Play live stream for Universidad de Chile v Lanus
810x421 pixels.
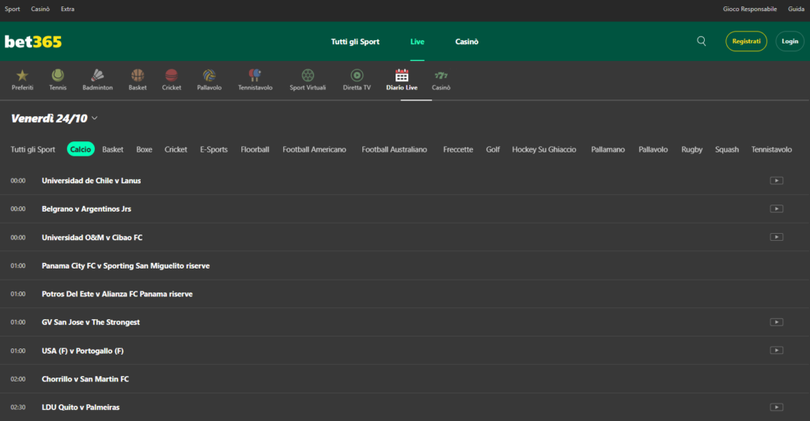(776, 181)
